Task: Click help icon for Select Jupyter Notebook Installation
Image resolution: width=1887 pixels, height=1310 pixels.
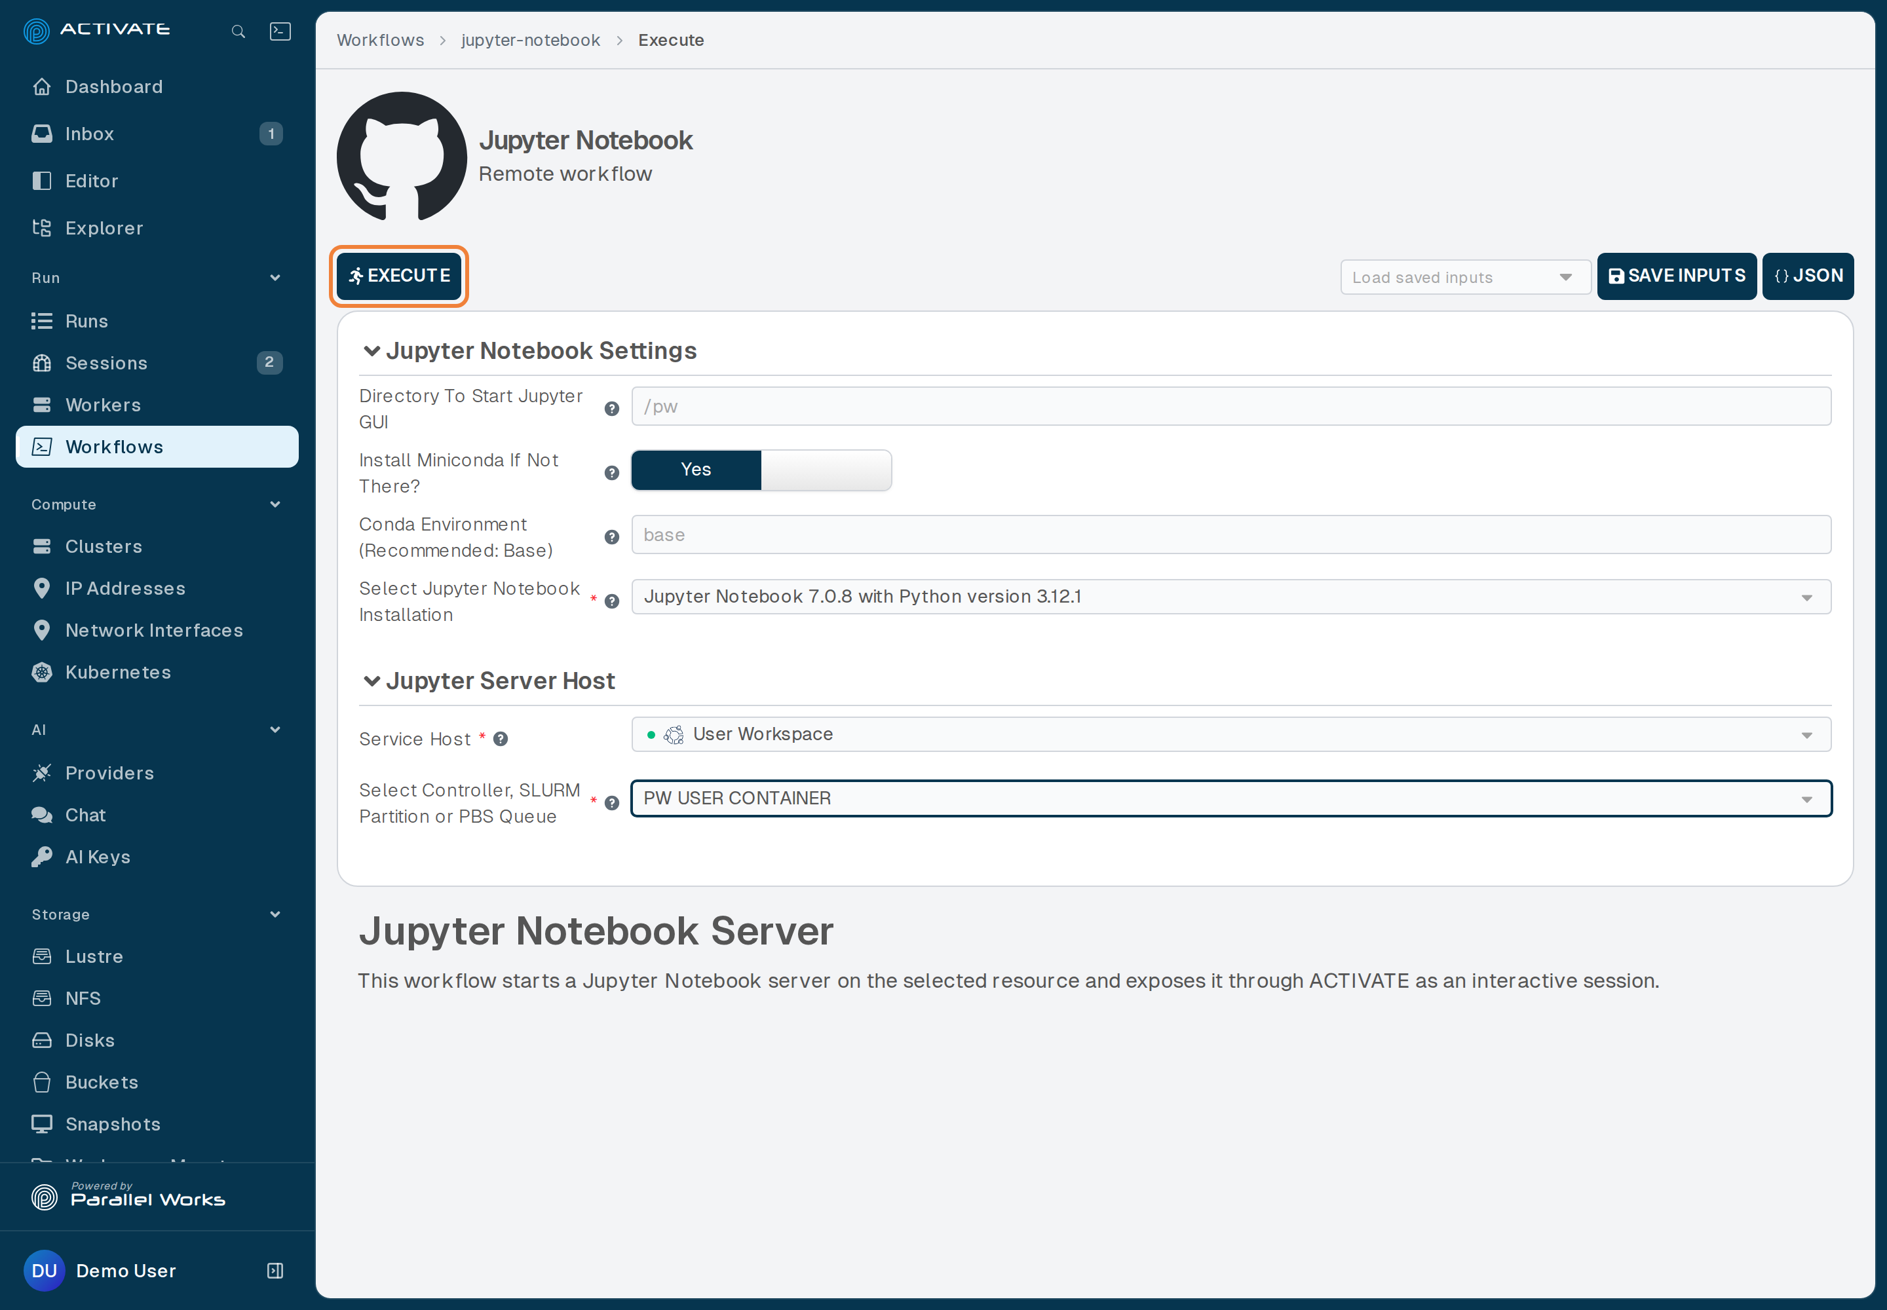Action: coord(612,601)
